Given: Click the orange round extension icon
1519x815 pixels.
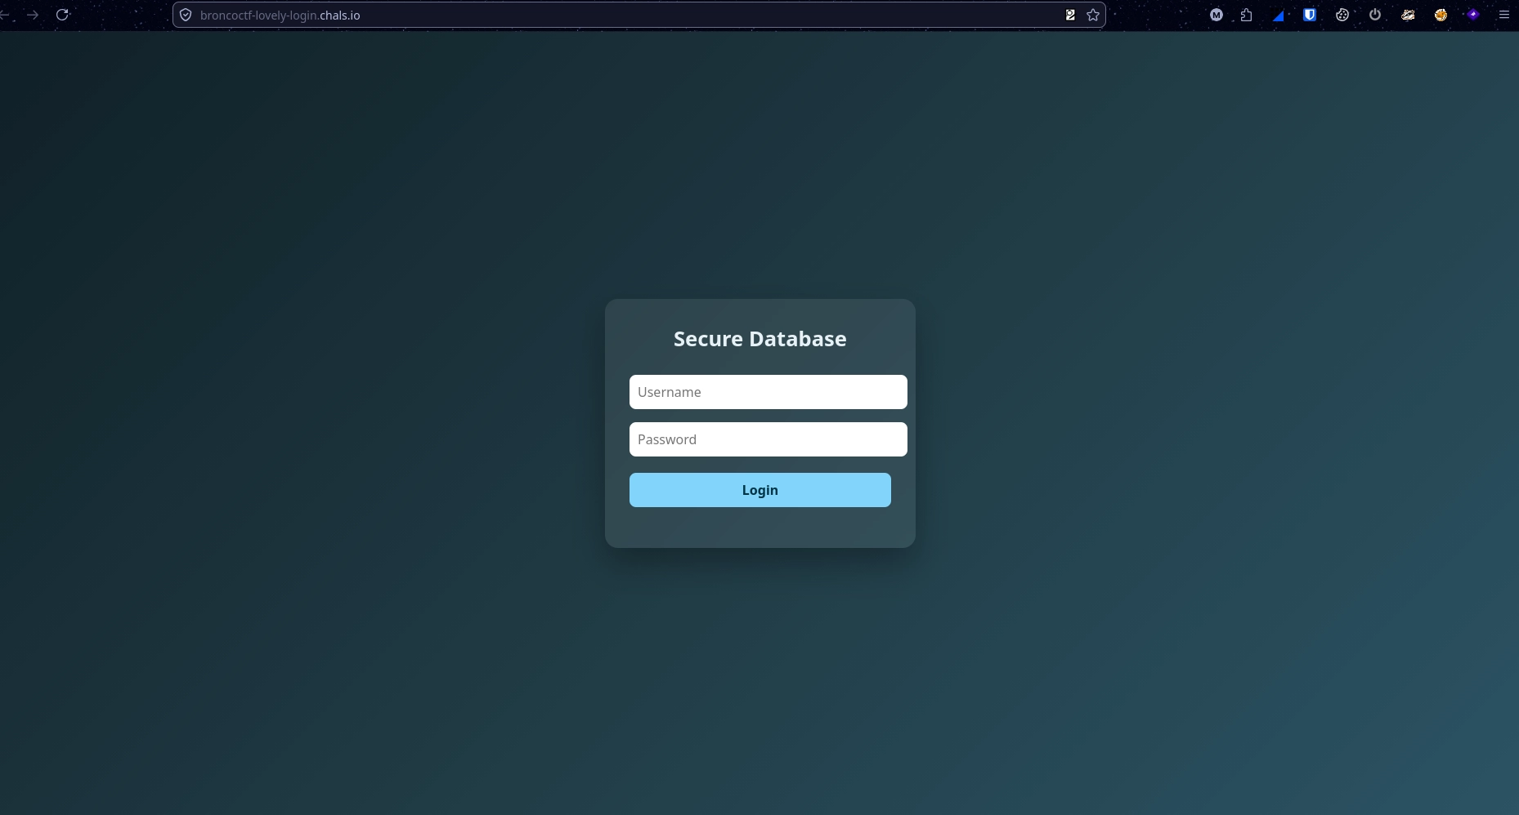Looking at the screenshot, I should 1441,15.
